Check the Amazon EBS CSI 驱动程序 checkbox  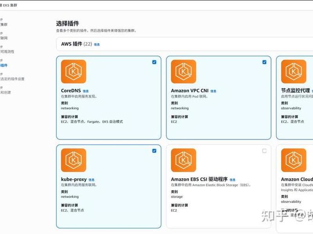coord(264,151)
